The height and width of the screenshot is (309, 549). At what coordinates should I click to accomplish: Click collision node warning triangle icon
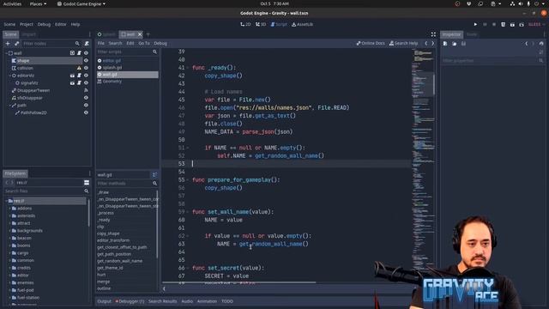79,68
